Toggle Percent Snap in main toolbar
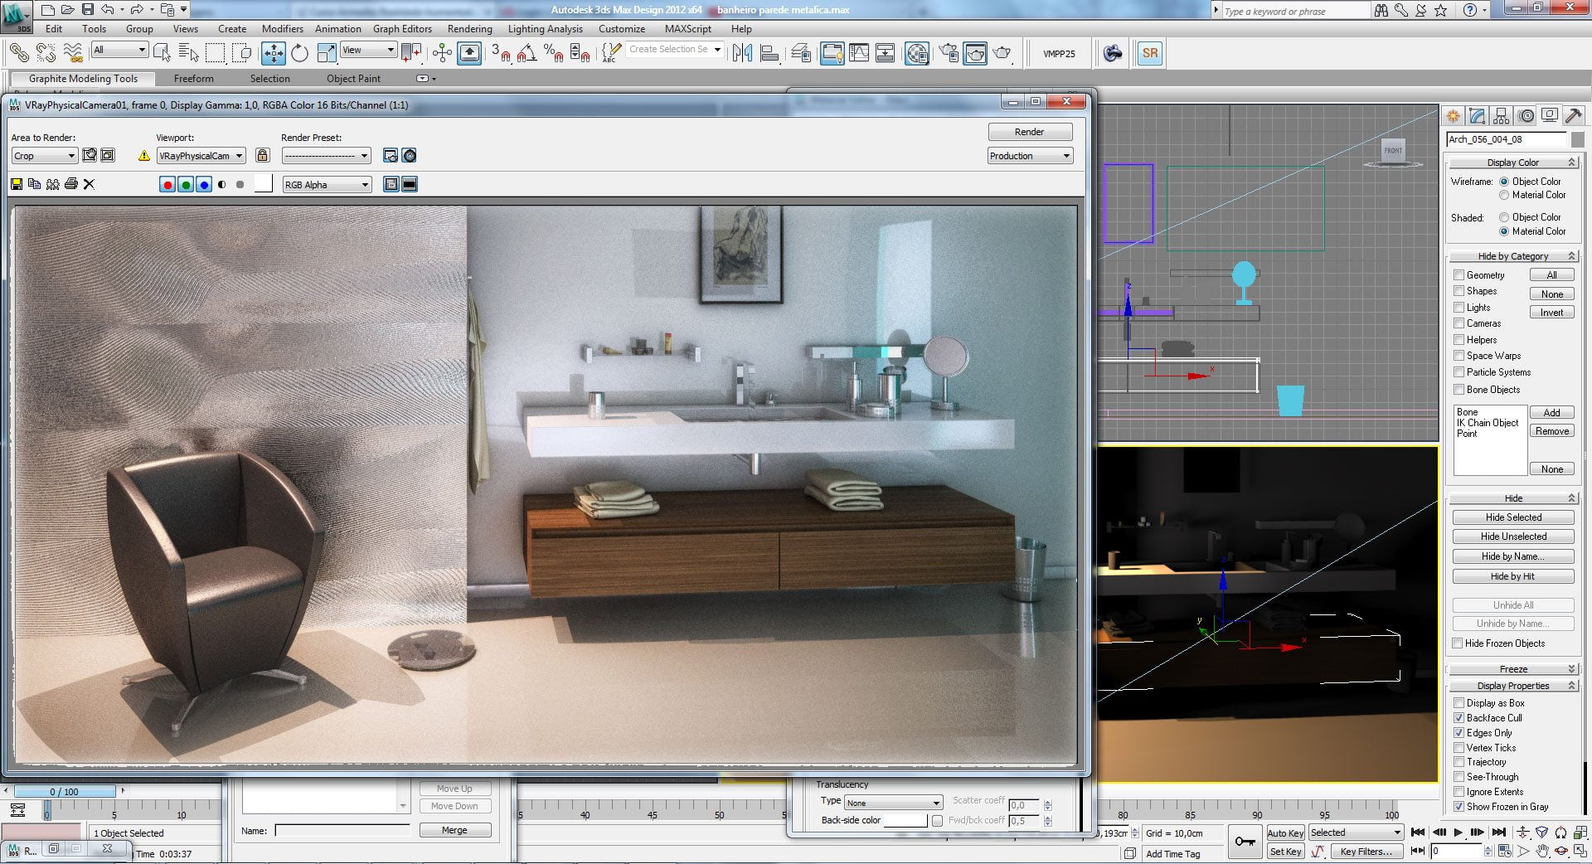The width and height of the screenshot is (1592, 864). (553, 53)
